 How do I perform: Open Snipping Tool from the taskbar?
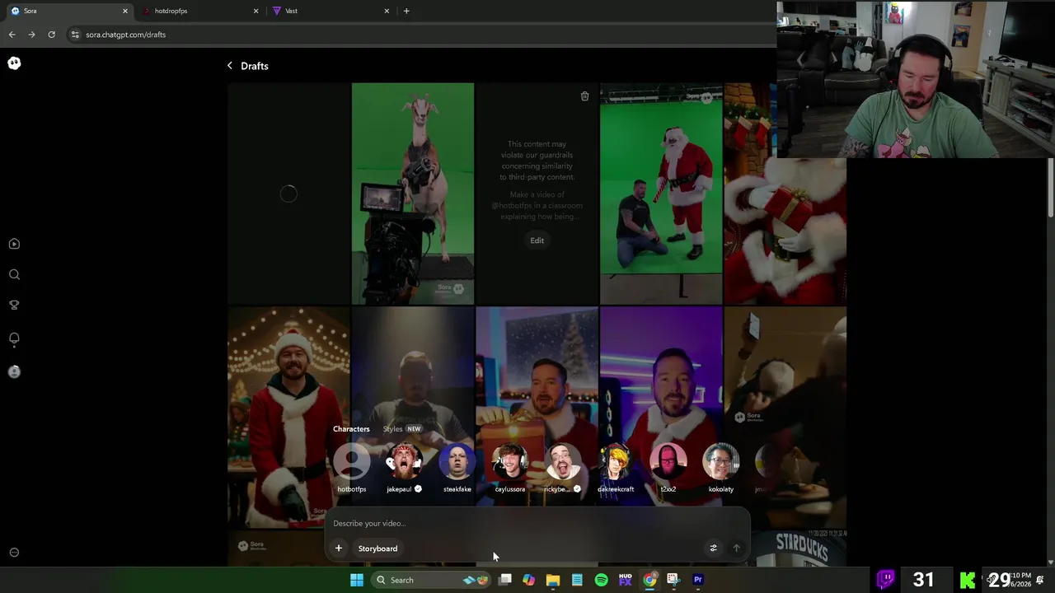(673, 580)
